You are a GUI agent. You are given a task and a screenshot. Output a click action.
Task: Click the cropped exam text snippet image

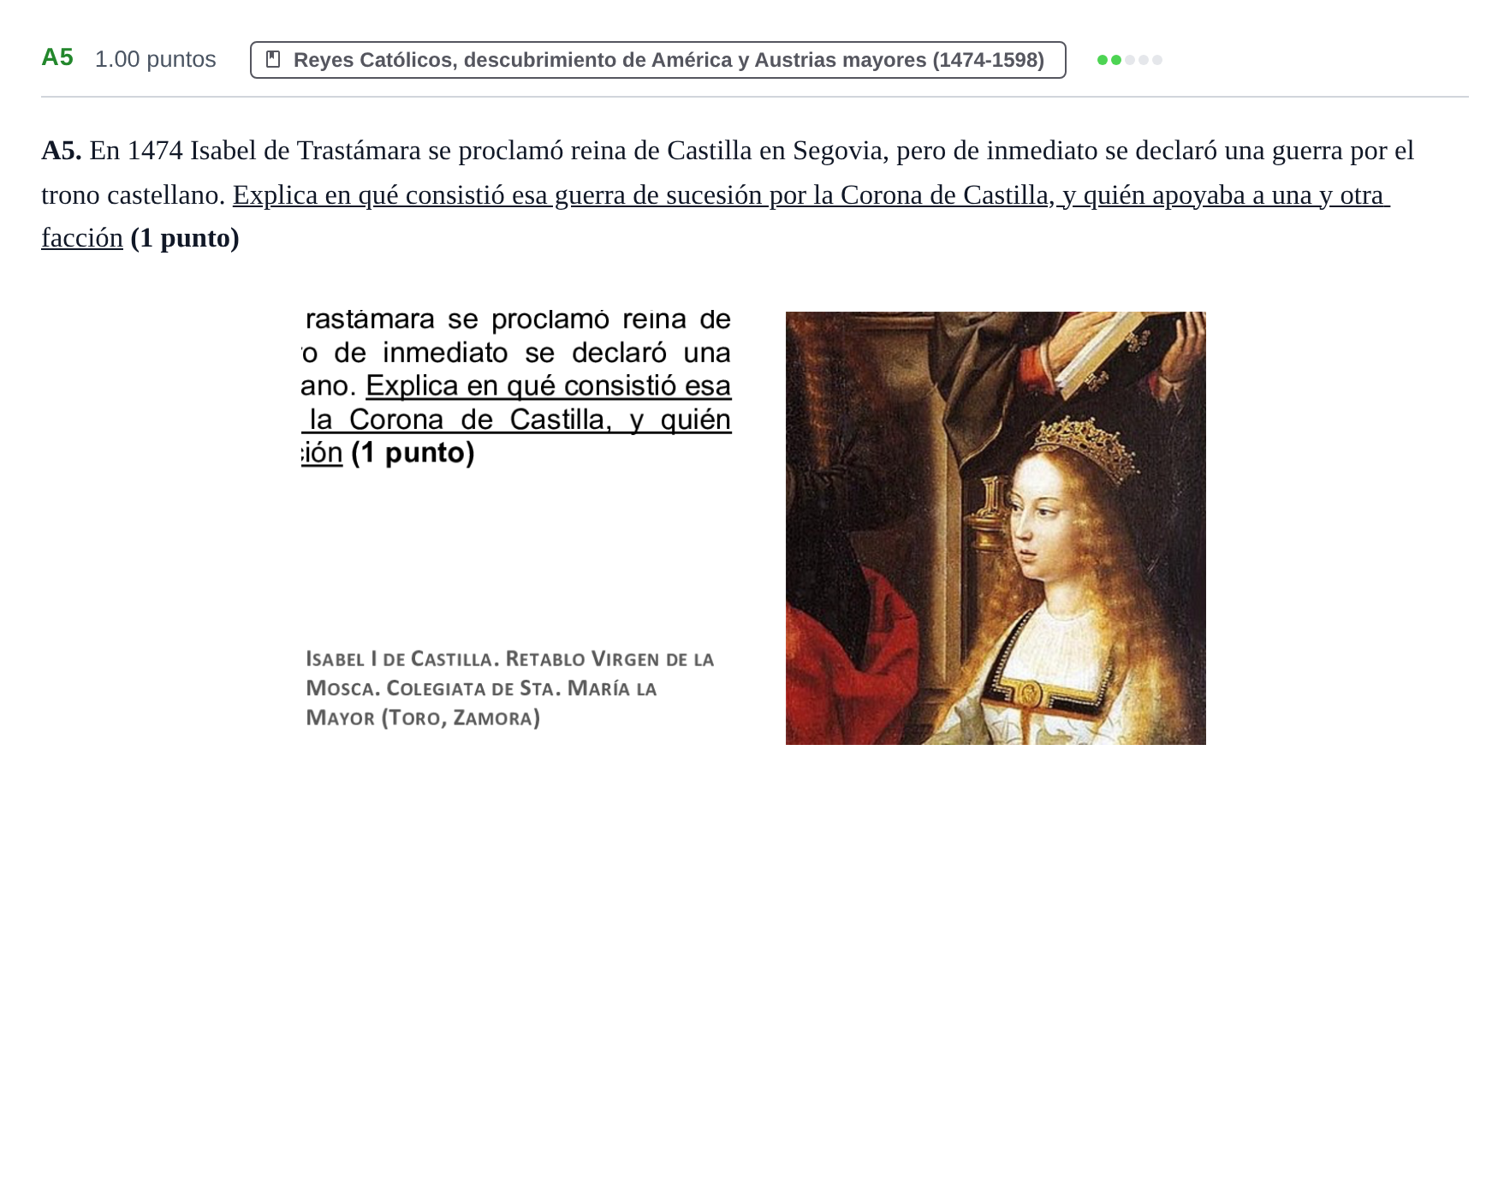click(x=517, y=388)
